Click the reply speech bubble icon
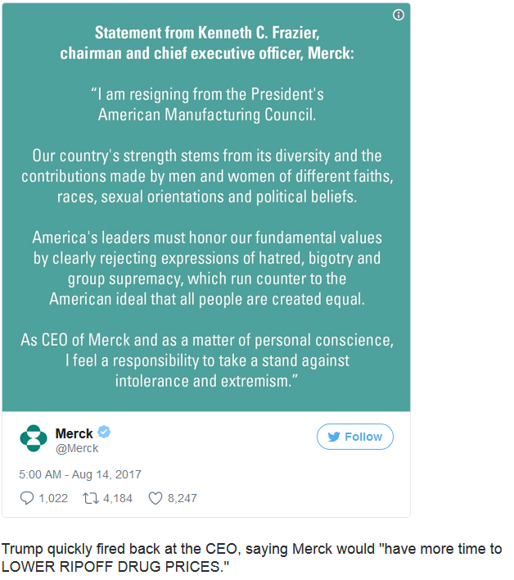 pyautogui.click(x=27, y=498)
